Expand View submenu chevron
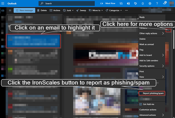This screenshot has height=118, width=175. click(163, 77)
